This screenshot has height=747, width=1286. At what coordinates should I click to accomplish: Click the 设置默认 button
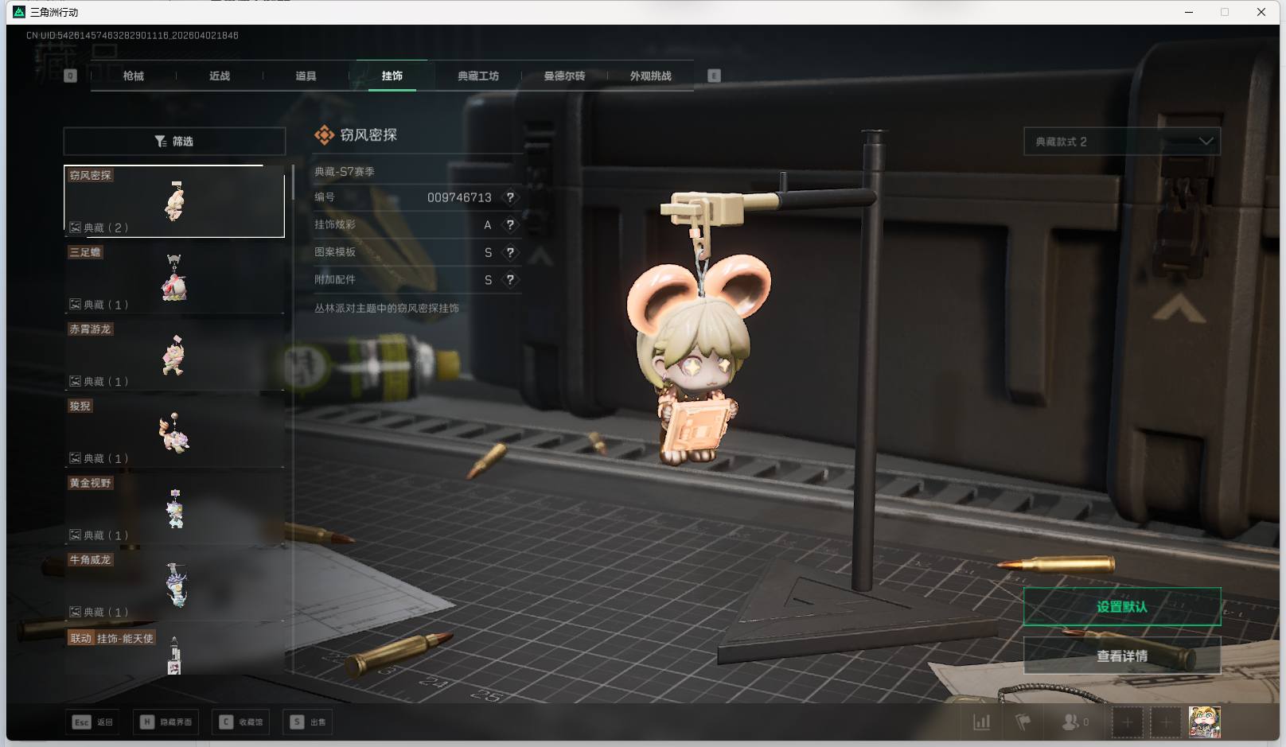click(1121, 607)
